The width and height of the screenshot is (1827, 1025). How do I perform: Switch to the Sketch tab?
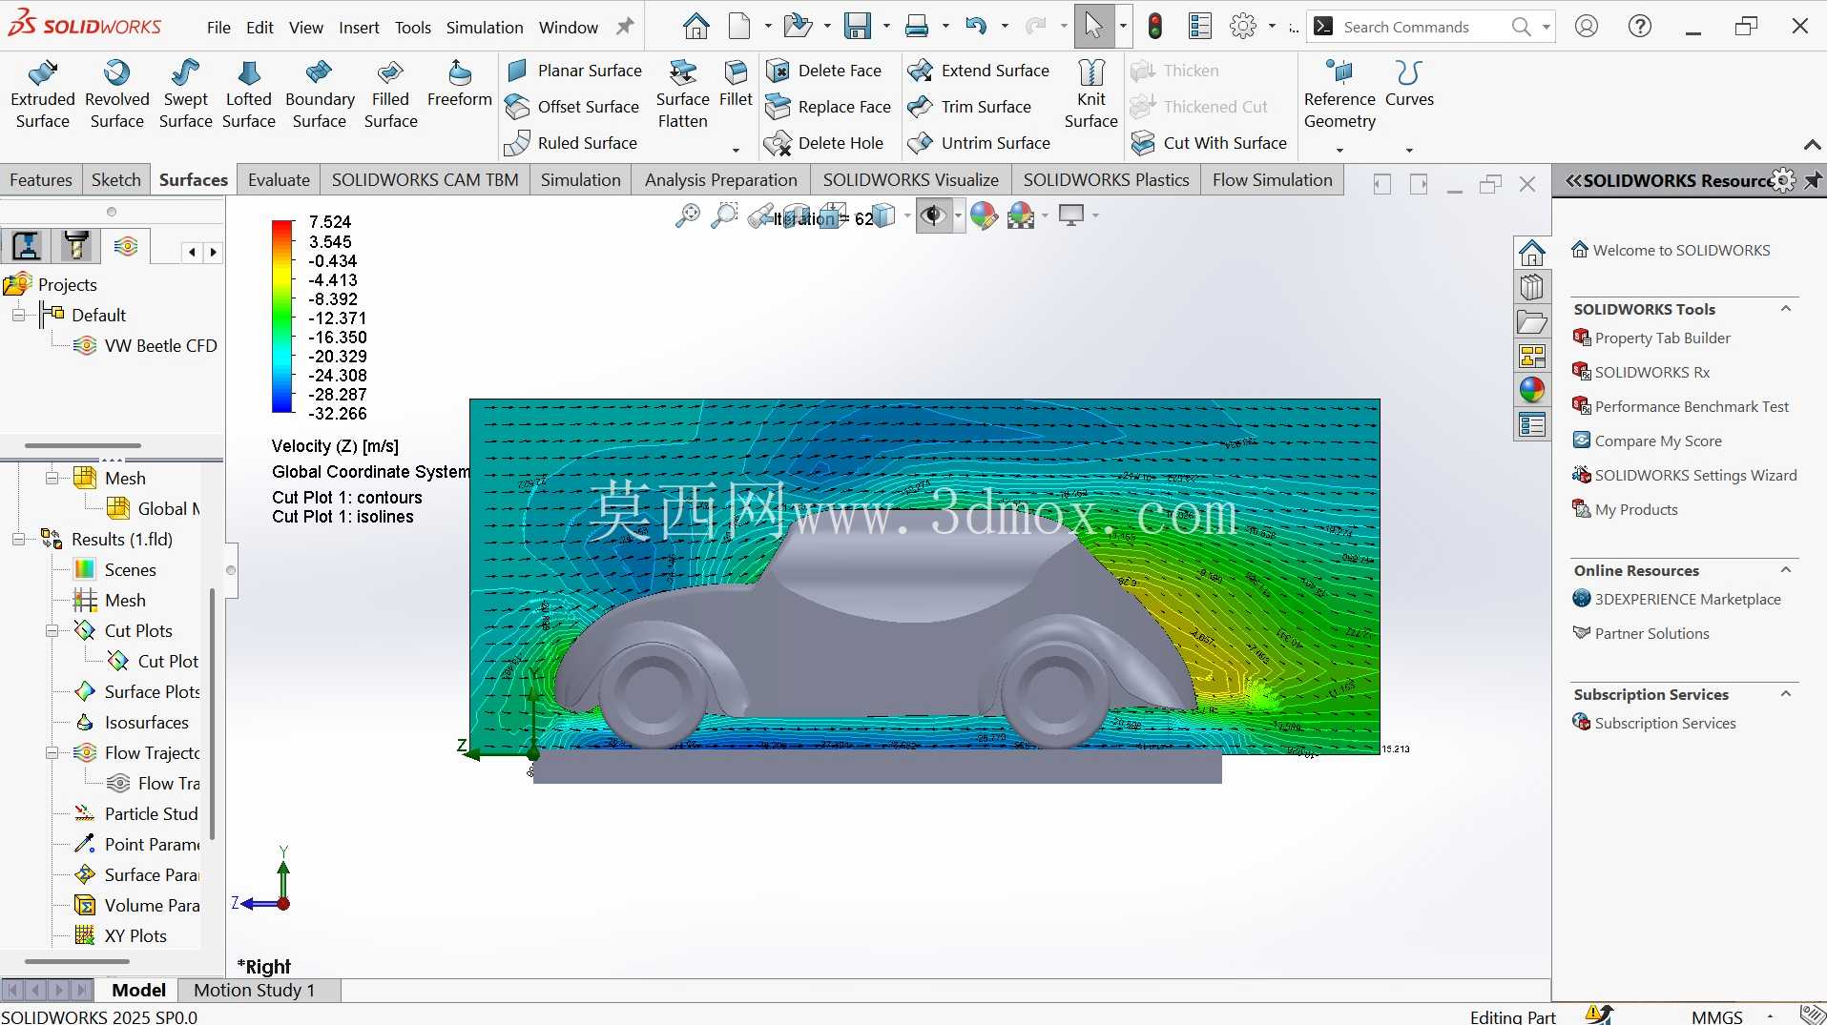point(116,180)
